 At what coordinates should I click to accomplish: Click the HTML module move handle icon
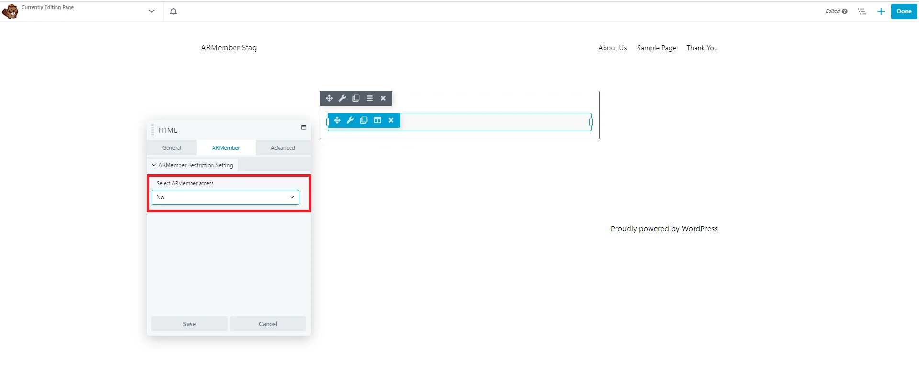[x=337, y=120]
